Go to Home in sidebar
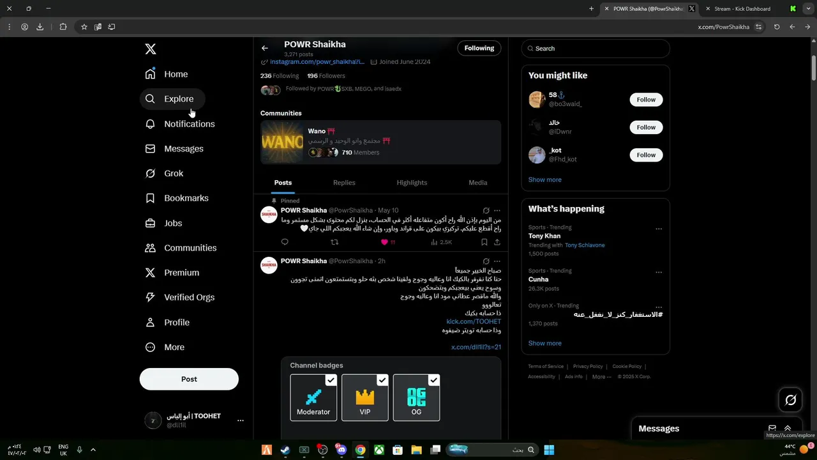817x460 pixels. point(167,74)
